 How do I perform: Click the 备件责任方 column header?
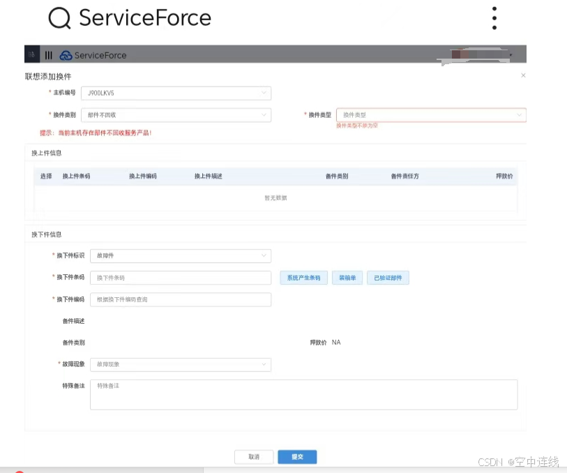[x=405, y=176]
